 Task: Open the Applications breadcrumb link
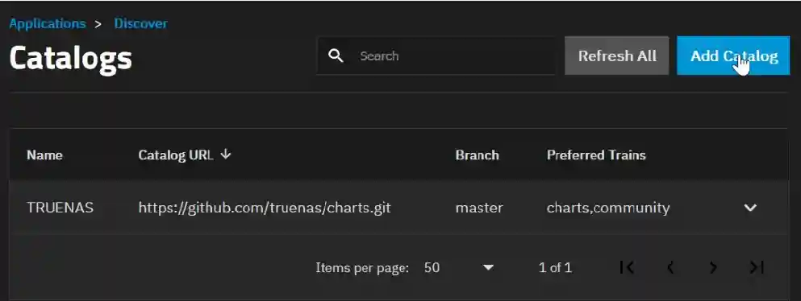pyautogui.click(x=48, y=23)
